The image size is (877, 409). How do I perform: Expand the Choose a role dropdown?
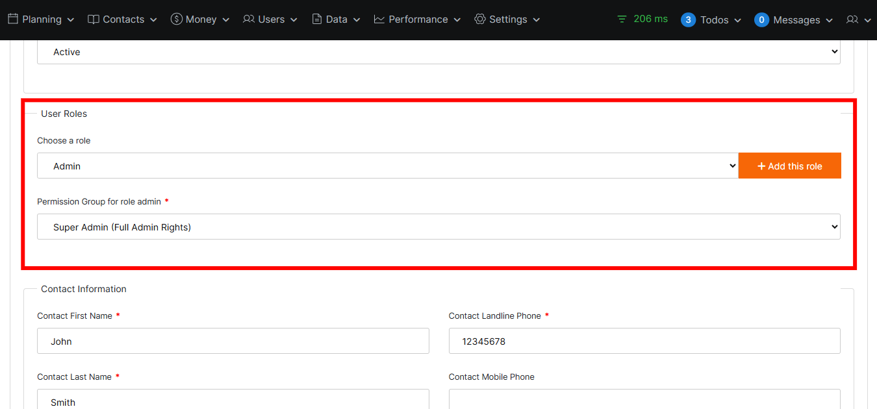(x=387, y=166)
